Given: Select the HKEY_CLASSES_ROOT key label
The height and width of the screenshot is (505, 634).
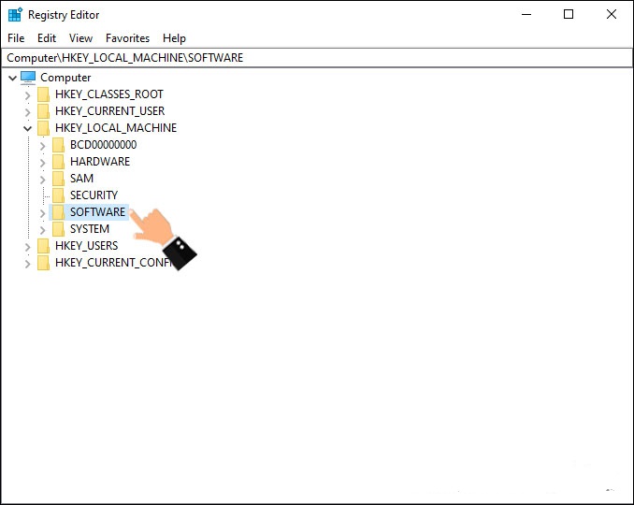Looking at the screenshot, I should [x=109, y=94].
